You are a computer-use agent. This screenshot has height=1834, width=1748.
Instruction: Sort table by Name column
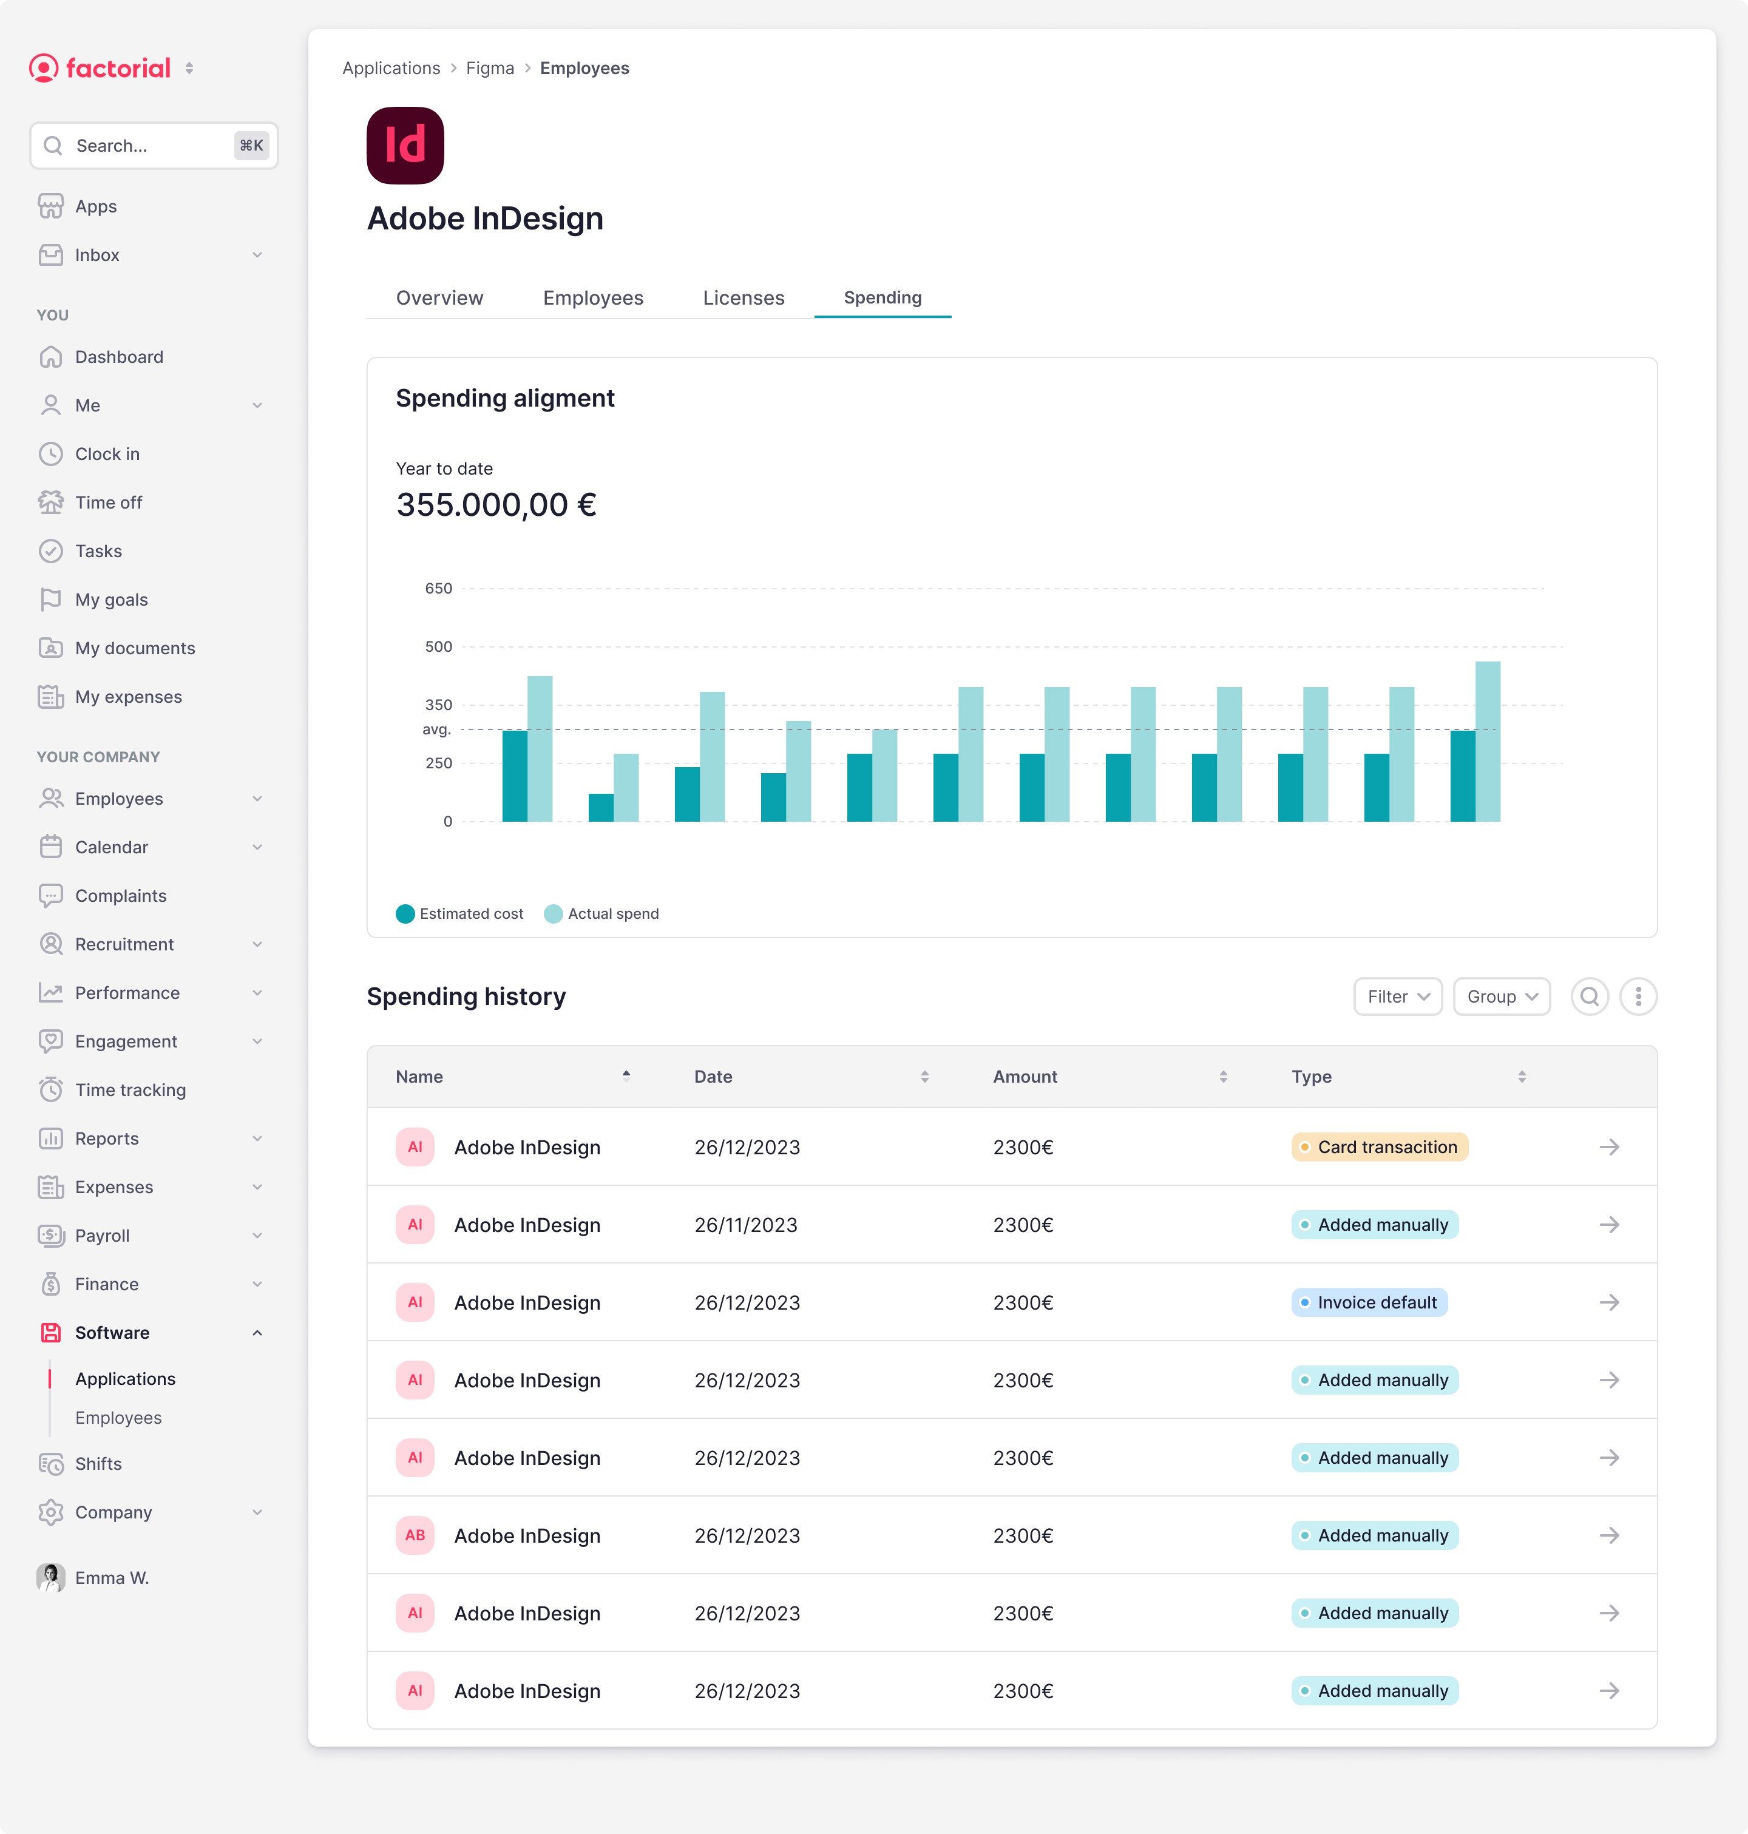[x=626, y=1076]
